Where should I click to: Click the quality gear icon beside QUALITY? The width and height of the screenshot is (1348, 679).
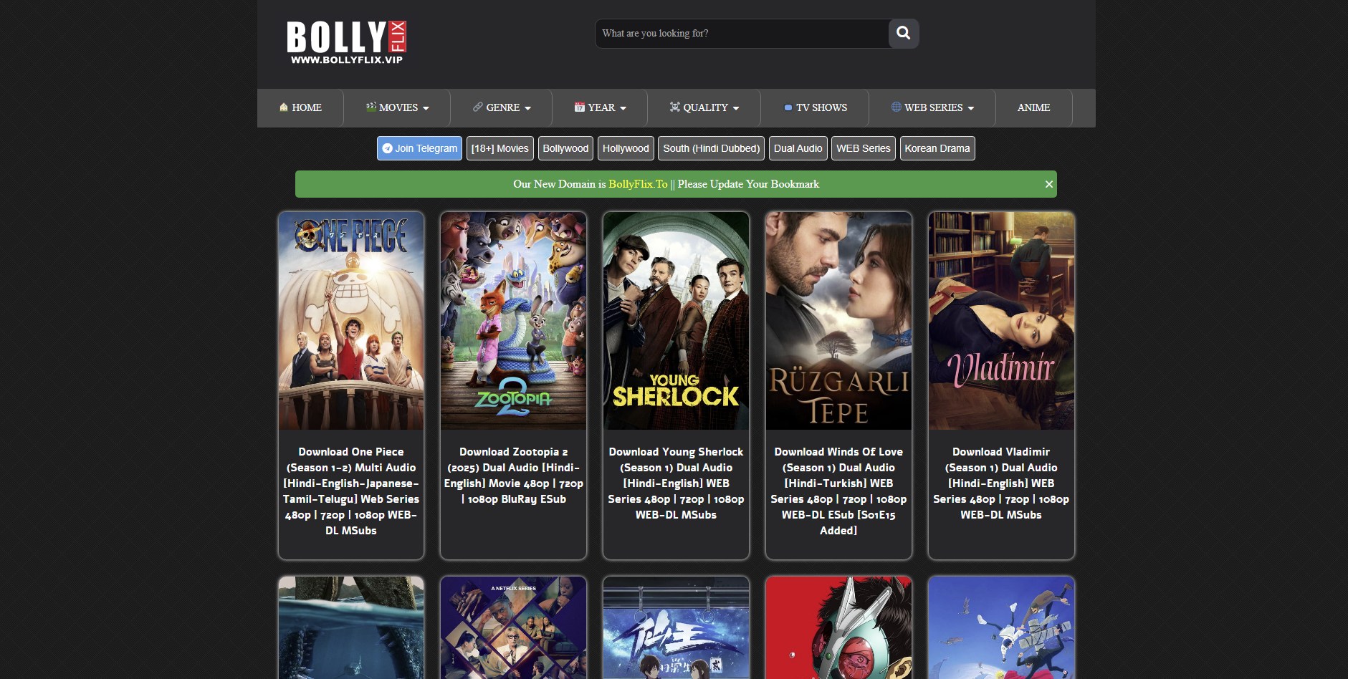coord(674,107)
